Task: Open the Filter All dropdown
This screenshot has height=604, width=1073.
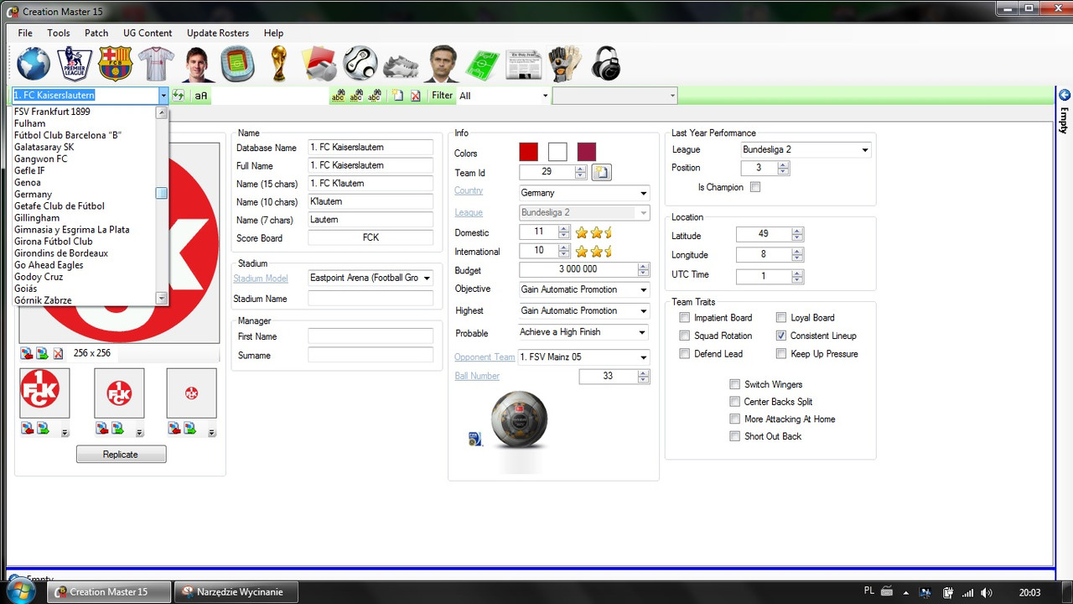Action: pyautogui.click(x=545, y=96)
